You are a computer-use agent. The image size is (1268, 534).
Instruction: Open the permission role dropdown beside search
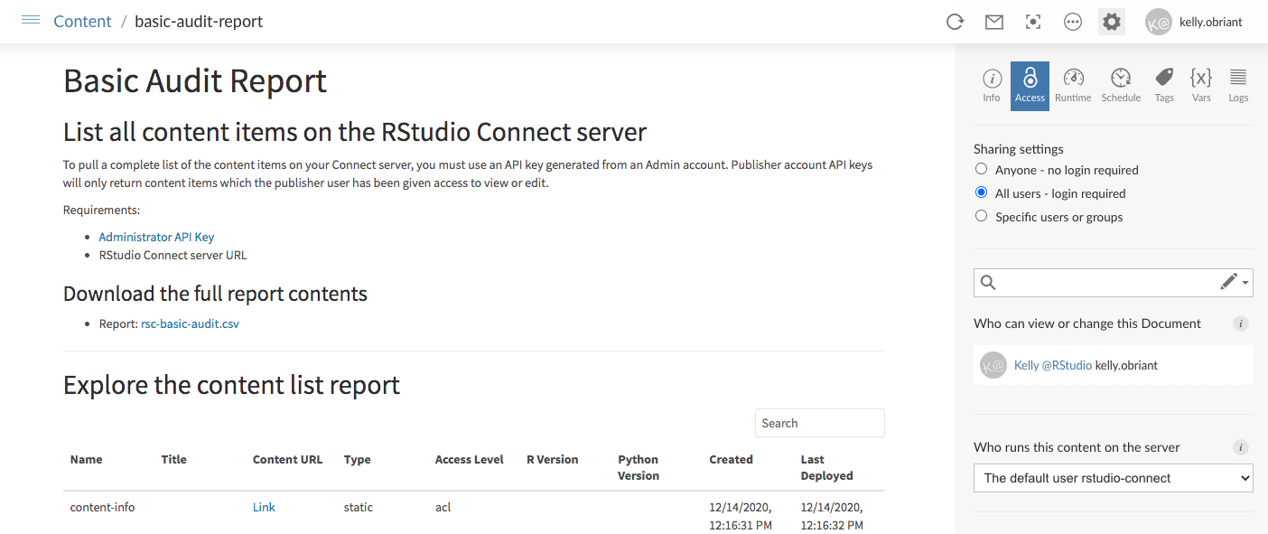click(1234, 282)
